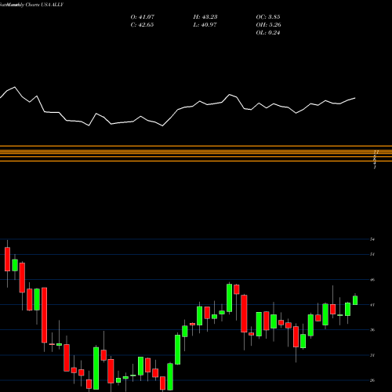Select the high value H: 43.23

[205, 17]
